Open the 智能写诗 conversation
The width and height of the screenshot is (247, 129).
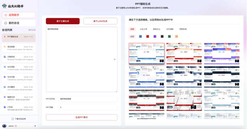(x=19, y=98)
